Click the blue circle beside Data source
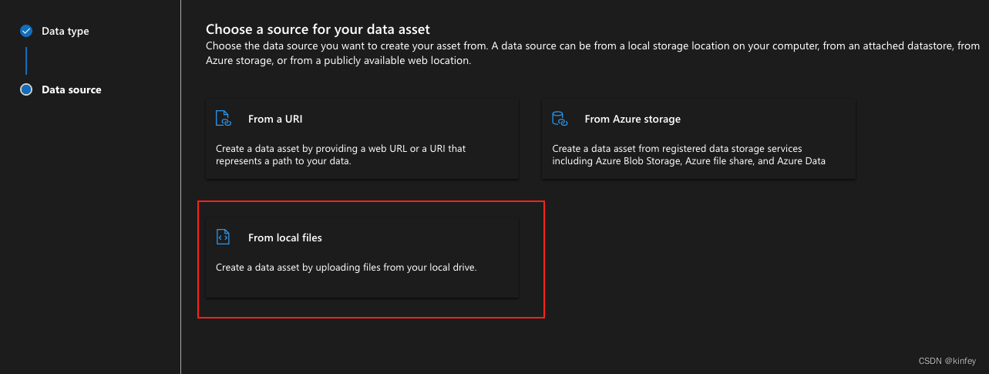Viewport: 989px width, 374px height. point(26,89)
